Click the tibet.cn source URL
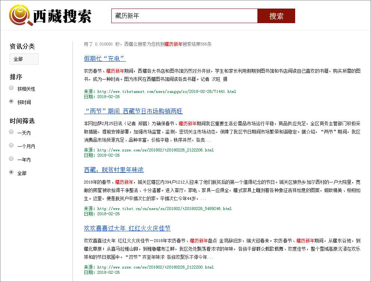The image size is (371, 282). (x=164, y=209)
